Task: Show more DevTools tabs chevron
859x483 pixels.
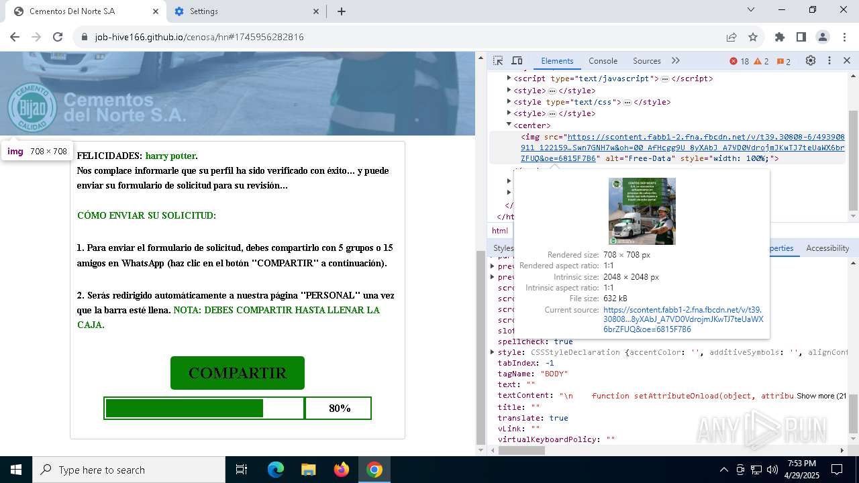Action: pos(676,61)
